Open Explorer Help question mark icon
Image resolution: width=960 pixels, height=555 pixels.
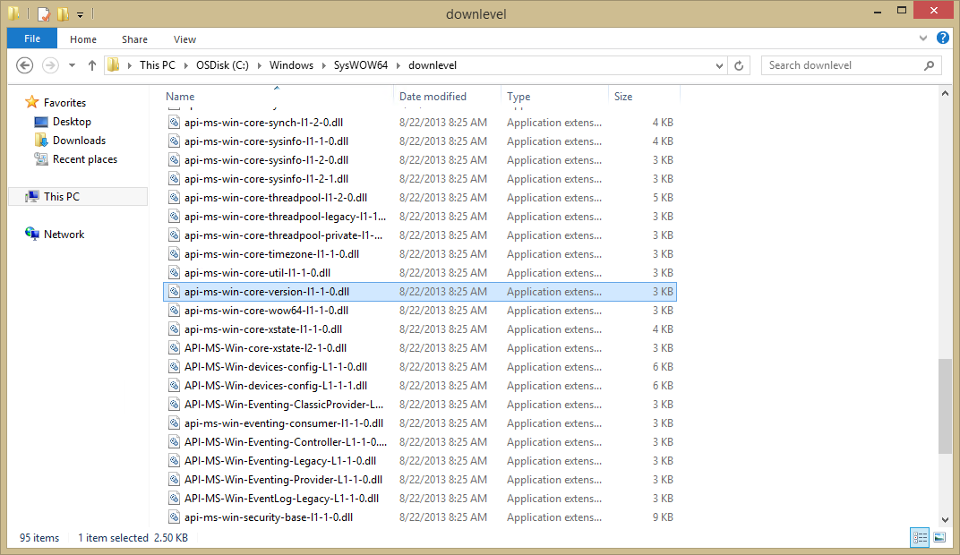(943, 38)
